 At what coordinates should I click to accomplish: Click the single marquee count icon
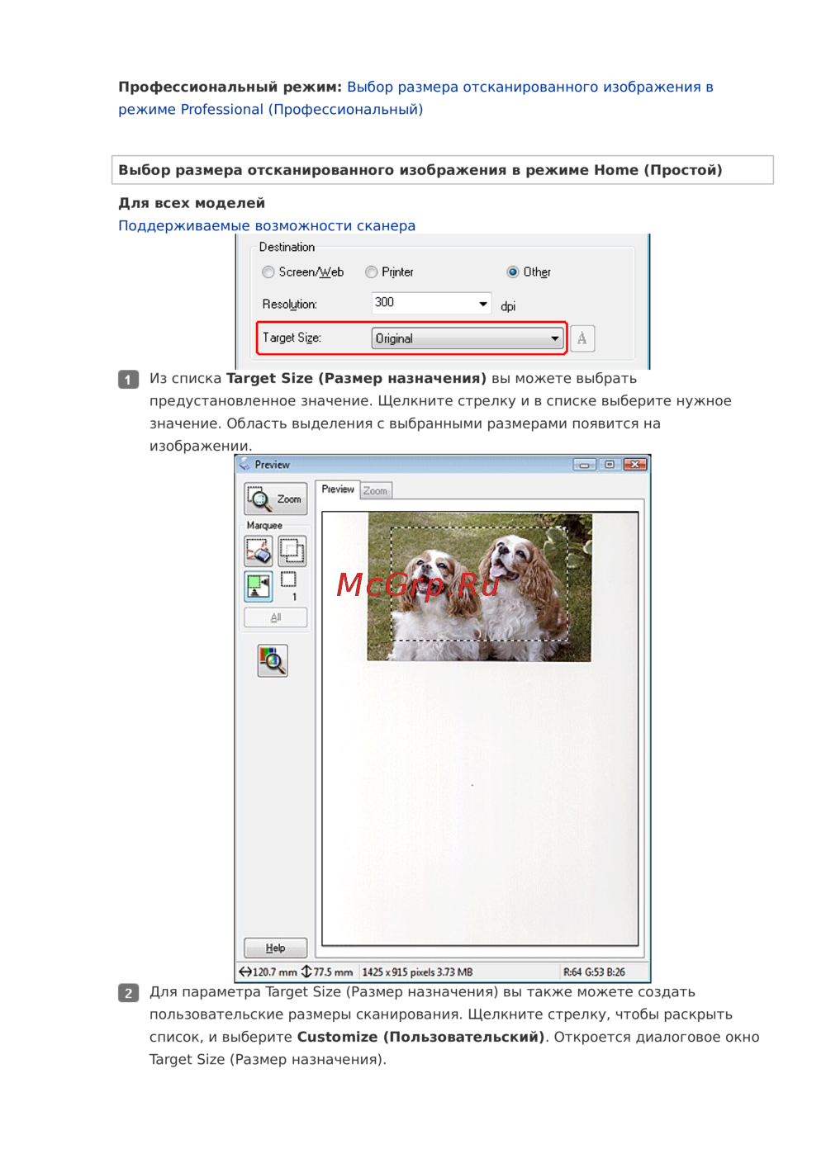[x=289, y=580]
